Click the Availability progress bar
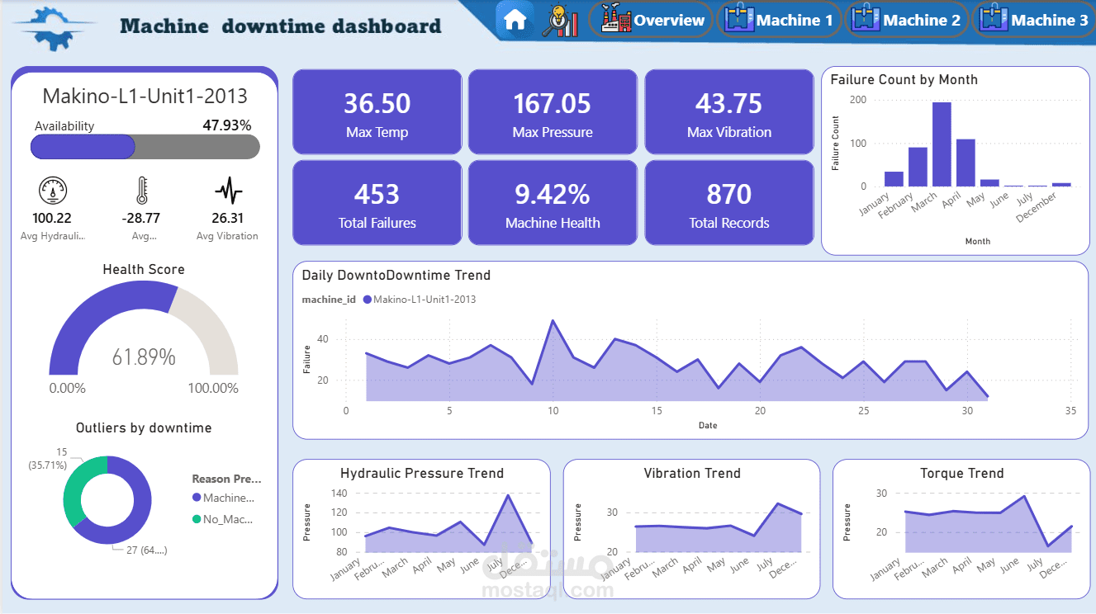The height and width of the screenshot is (614, 1096). 145,147
